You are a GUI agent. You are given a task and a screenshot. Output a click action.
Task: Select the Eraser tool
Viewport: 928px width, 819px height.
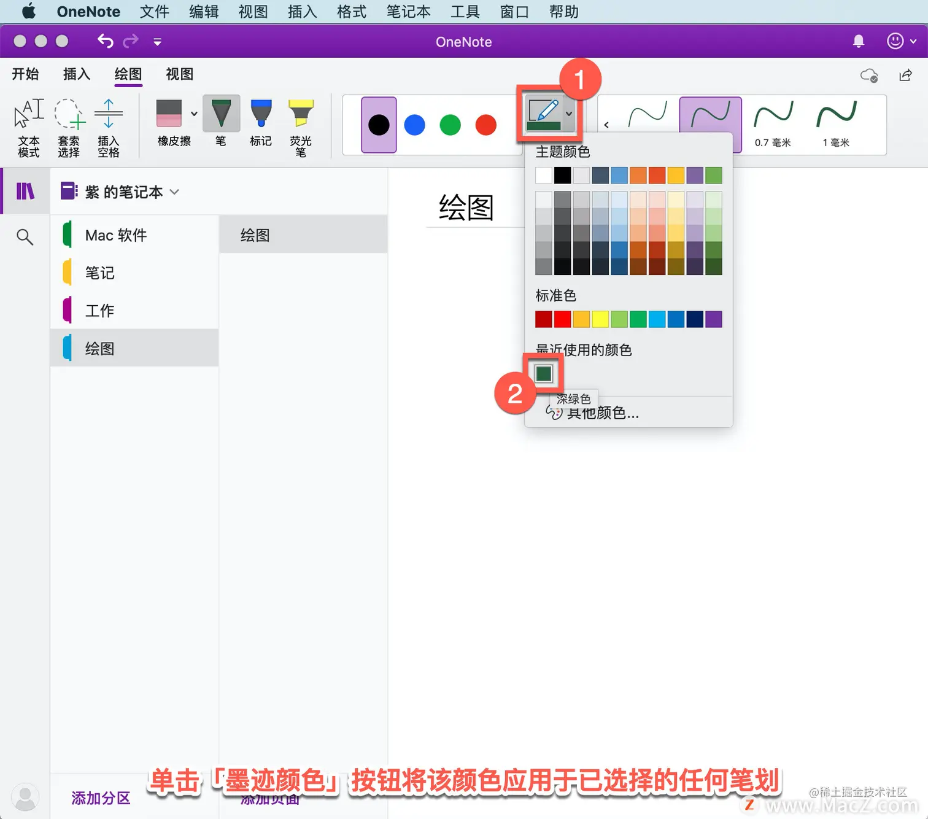coord(169,123)
